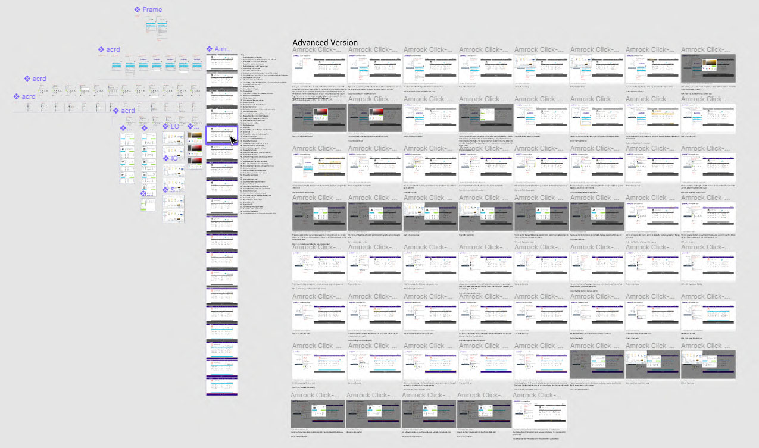Open Advanced Version frame with gold color picker overlay
Viewport: 759px width, 448px height.
(708, 68)
